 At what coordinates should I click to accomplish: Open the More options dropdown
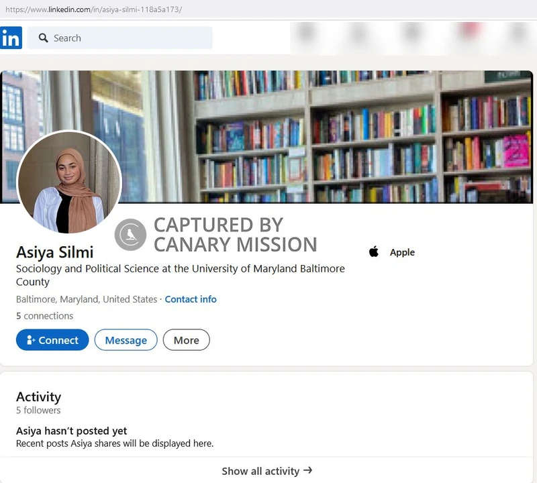pyautogui.click(x=186, y=340)
